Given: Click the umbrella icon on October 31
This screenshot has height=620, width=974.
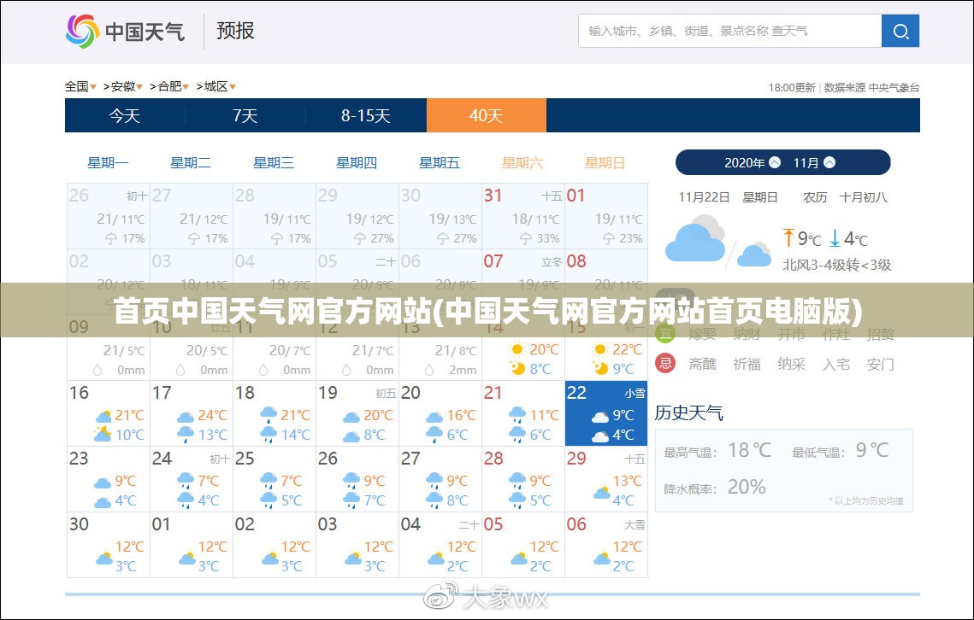Looking at the screenshot, I should click(x=526, y=238).
